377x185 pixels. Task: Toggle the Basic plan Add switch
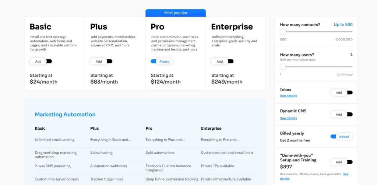click(x=41, y=61)
